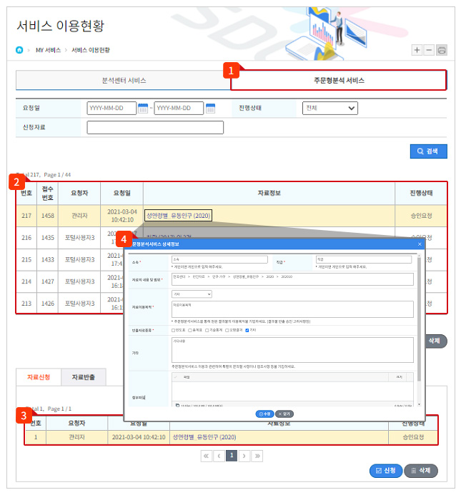This screenshot has width=461, height=495.
Task: Select page 1 in the pagination
Action: tap(232, 456)
